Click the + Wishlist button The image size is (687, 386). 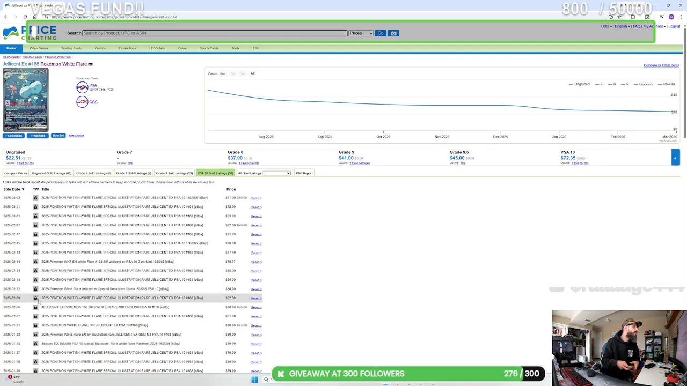tap(38, 136)
